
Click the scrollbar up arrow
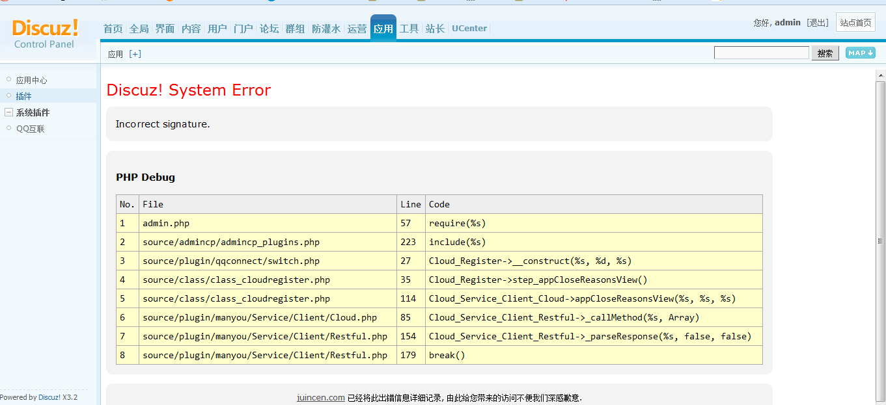(x=881, y=75)
